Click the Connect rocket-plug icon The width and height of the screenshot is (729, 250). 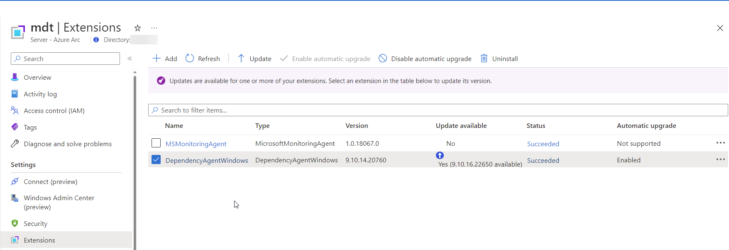(x=15, y=181)
